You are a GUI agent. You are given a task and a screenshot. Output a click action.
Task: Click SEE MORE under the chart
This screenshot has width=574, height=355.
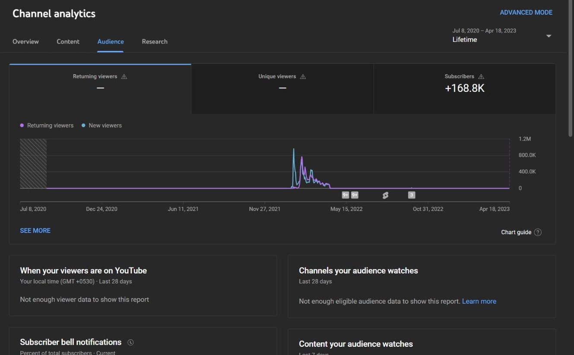35,231
